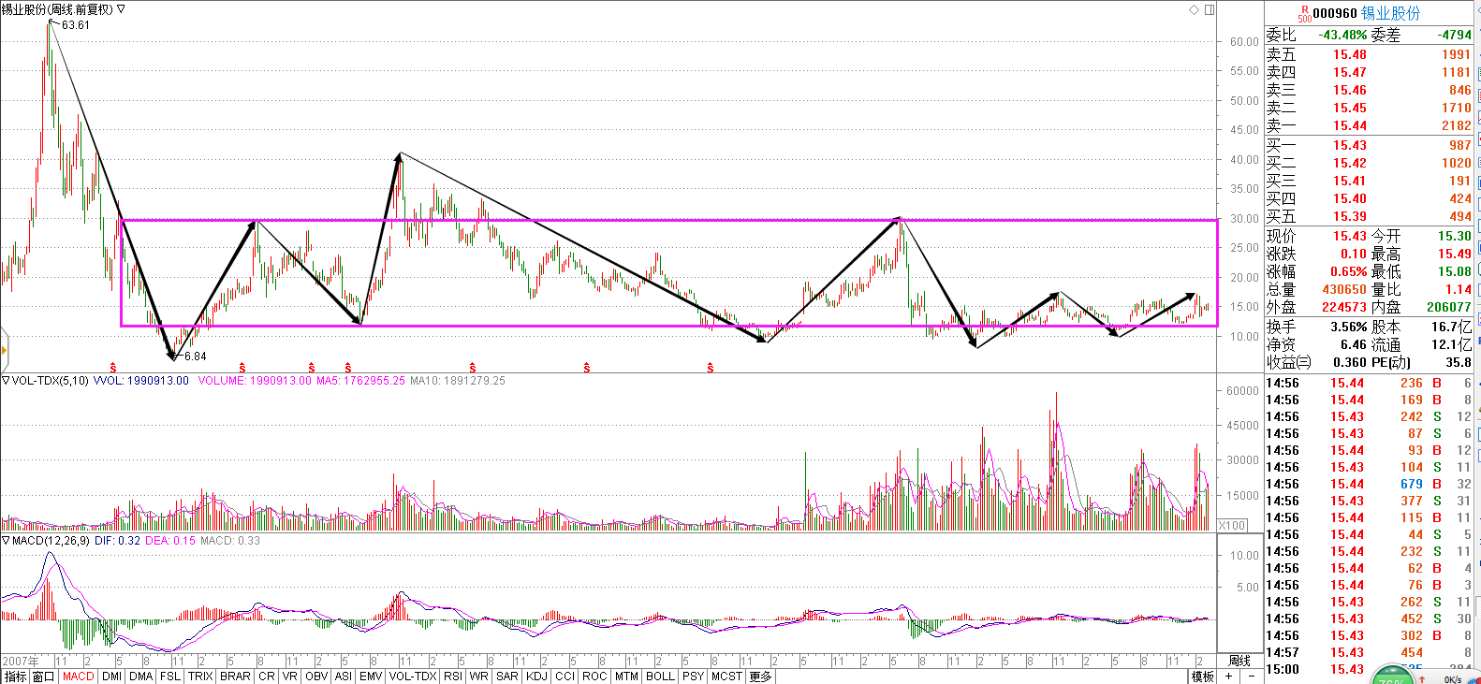This screenshot has height=684, width=1481.
Task: Show the ASI indicator
Action: coord(344,677)
